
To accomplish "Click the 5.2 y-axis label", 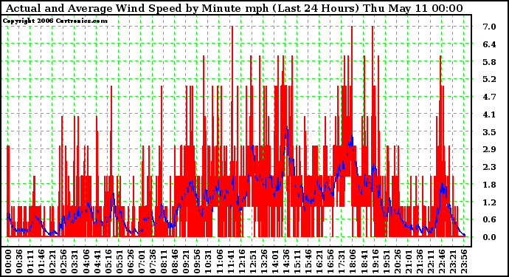I will [489, 79].
